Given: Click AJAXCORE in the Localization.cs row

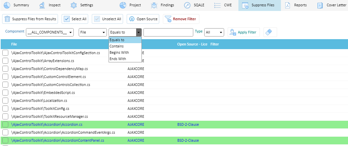Looking at the screenshot, I should pos(136,101).
